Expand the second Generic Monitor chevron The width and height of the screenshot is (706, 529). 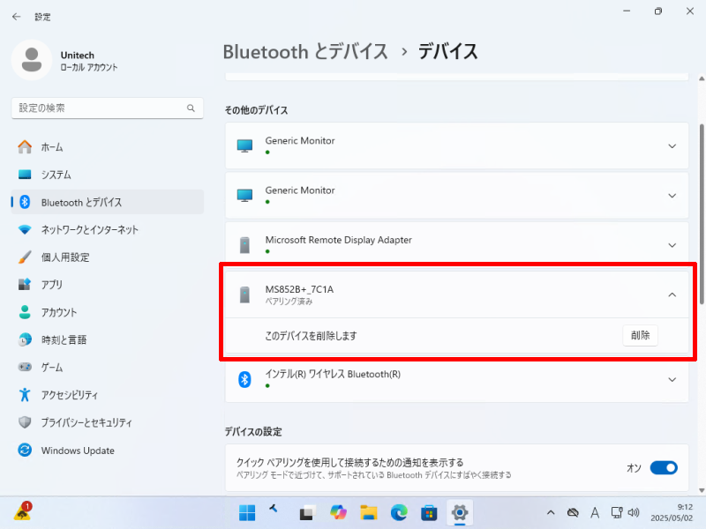click(x=672, y=196)
